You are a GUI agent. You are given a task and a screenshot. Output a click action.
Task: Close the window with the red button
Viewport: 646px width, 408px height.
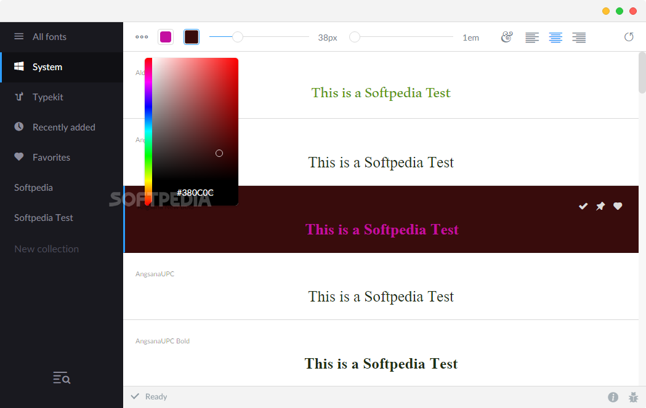[x=633, y=11]
